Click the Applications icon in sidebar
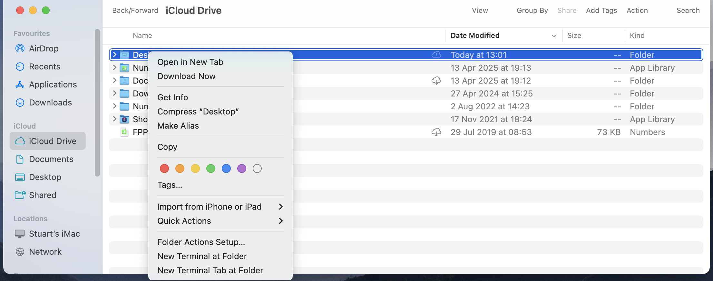 (x=20, y=85)
